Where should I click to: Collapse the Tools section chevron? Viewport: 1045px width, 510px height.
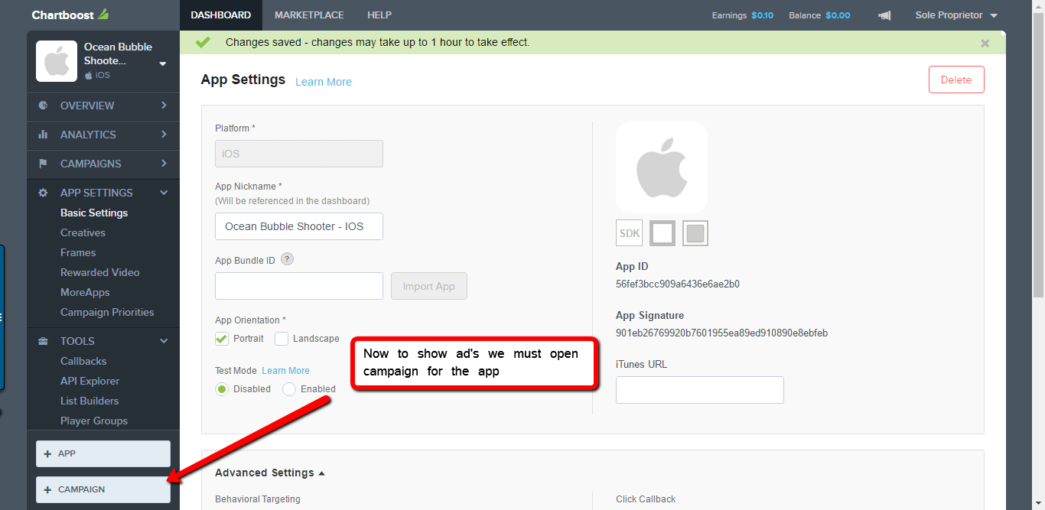[164, 341]
